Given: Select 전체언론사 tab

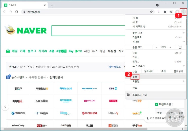Looking at the screenshot, I should point(56,77).
